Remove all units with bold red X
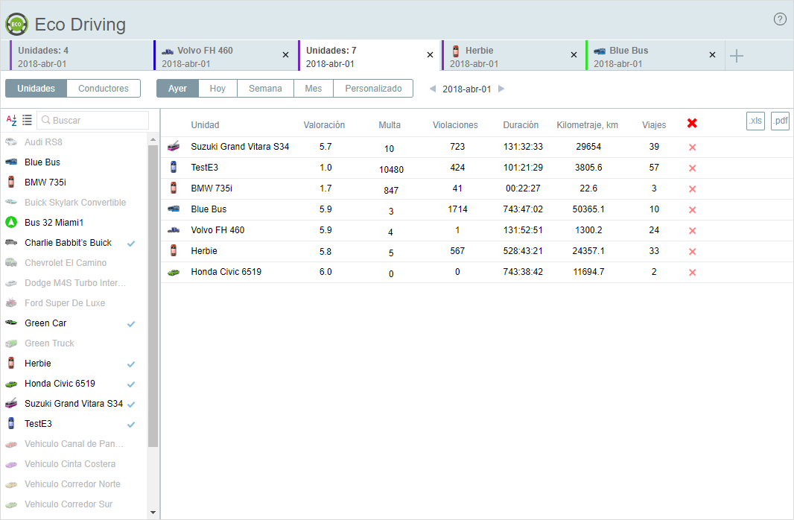 pyautogui.click(x=692, y=124)
